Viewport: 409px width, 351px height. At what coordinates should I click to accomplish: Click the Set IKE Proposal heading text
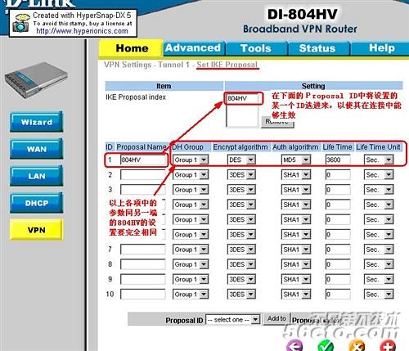pyautogui.click(x=227, y=65)
